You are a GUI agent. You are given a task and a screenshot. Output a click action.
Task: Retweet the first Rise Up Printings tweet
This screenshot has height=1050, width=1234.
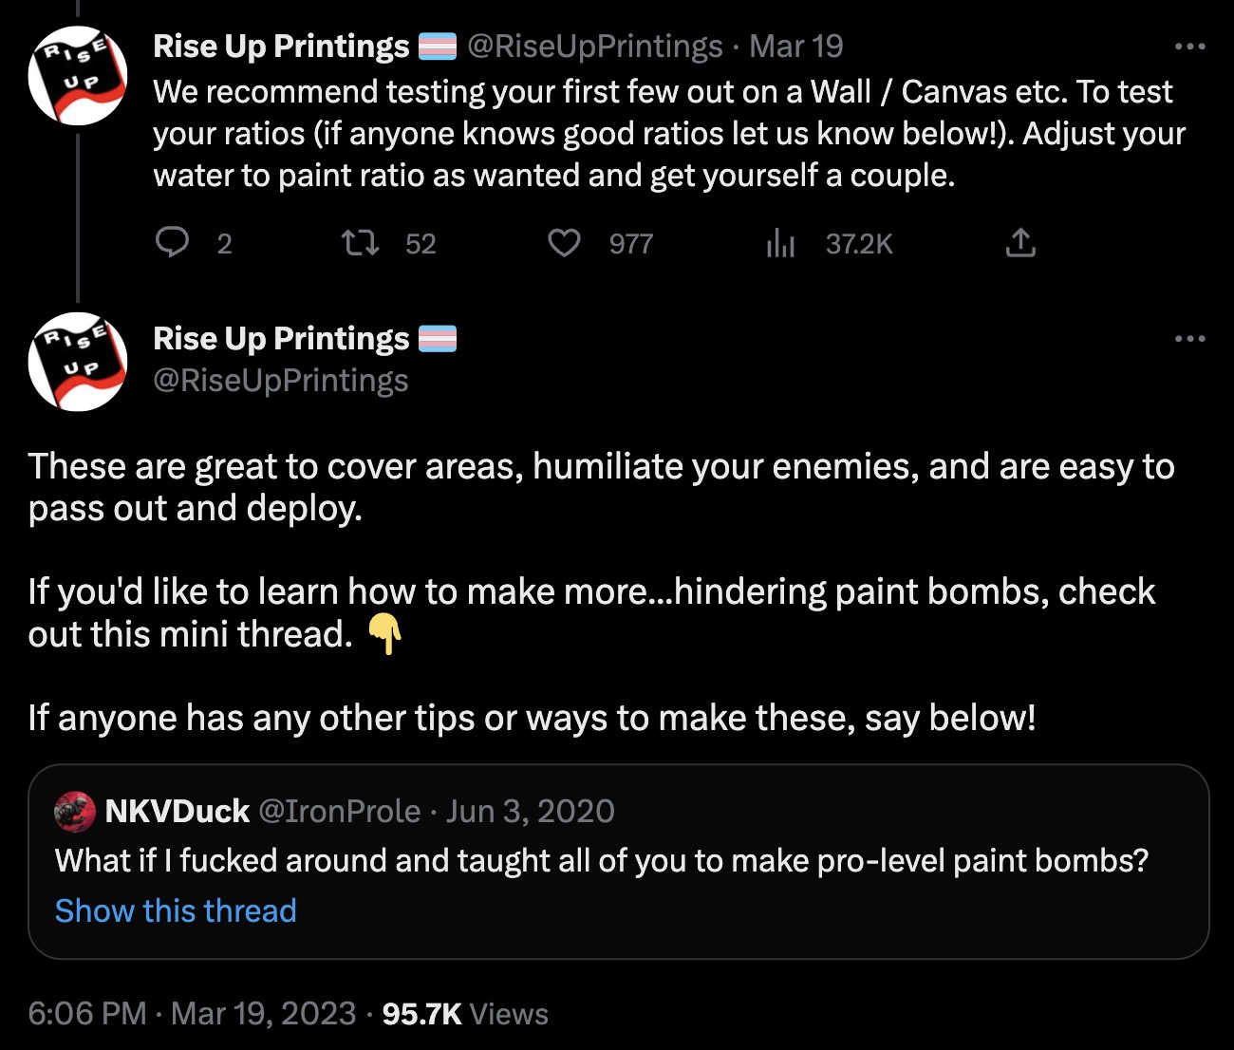pyautogui.click(x=361, y=243)
